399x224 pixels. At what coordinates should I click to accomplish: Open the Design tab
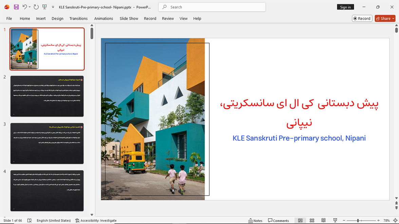click(58, 19)
